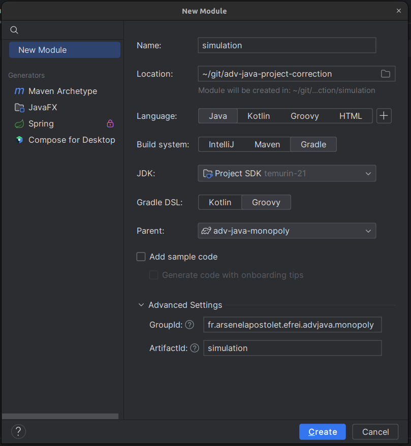Close the New Module dialog
The height and width of the screenshot is (446, 411).
click(399, 11)
